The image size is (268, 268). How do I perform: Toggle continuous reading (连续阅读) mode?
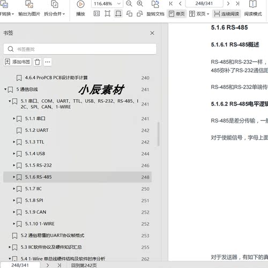click(227, 13)
